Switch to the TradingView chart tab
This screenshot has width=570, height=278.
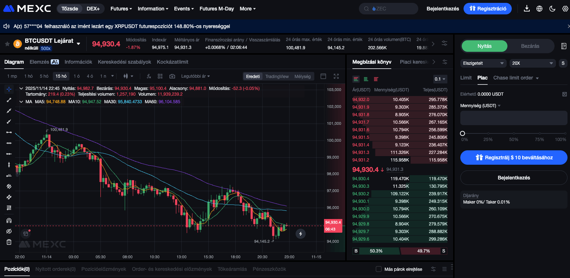coord(277,76)
